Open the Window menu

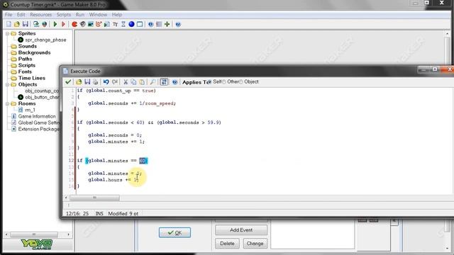click(x=98, y=14)
